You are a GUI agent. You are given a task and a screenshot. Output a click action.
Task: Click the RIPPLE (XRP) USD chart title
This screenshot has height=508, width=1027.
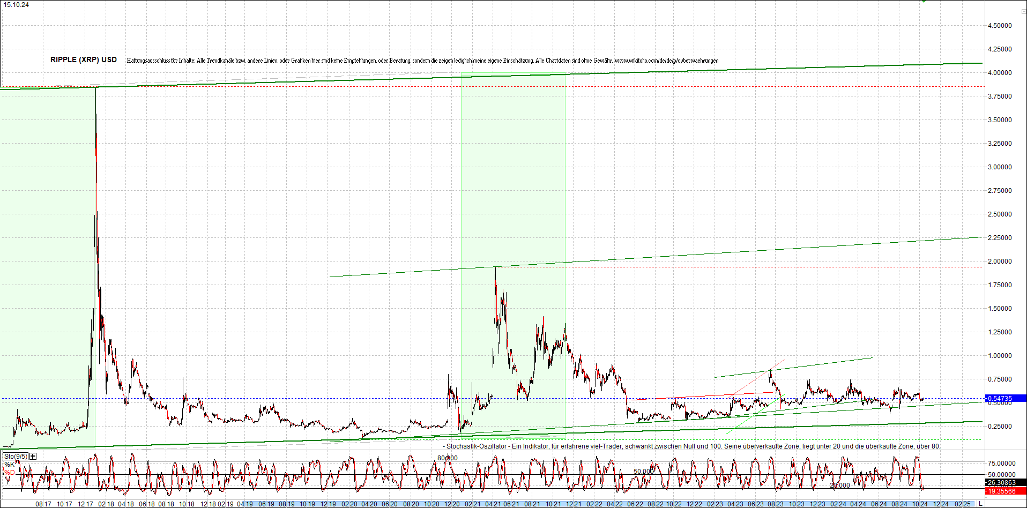pyautogui.click(x=83, y=59)
